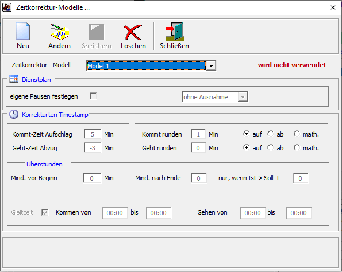
Task: Open the Zeitkorrektur-Modell dropdown arrow
Action: (211, 66)
